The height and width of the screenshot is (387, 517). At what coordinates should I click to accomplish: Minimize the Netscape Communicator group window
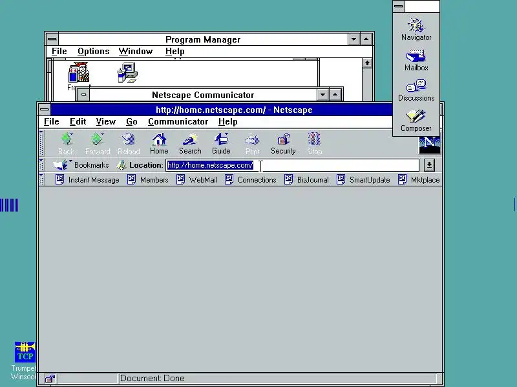pos(322,95)
